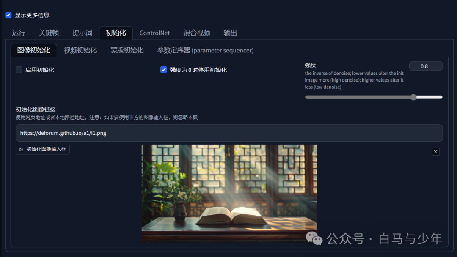Switch to 参数定序器 (parameter sequencer) tab
This screenshot has width=457, height=257.
point(205,50)
